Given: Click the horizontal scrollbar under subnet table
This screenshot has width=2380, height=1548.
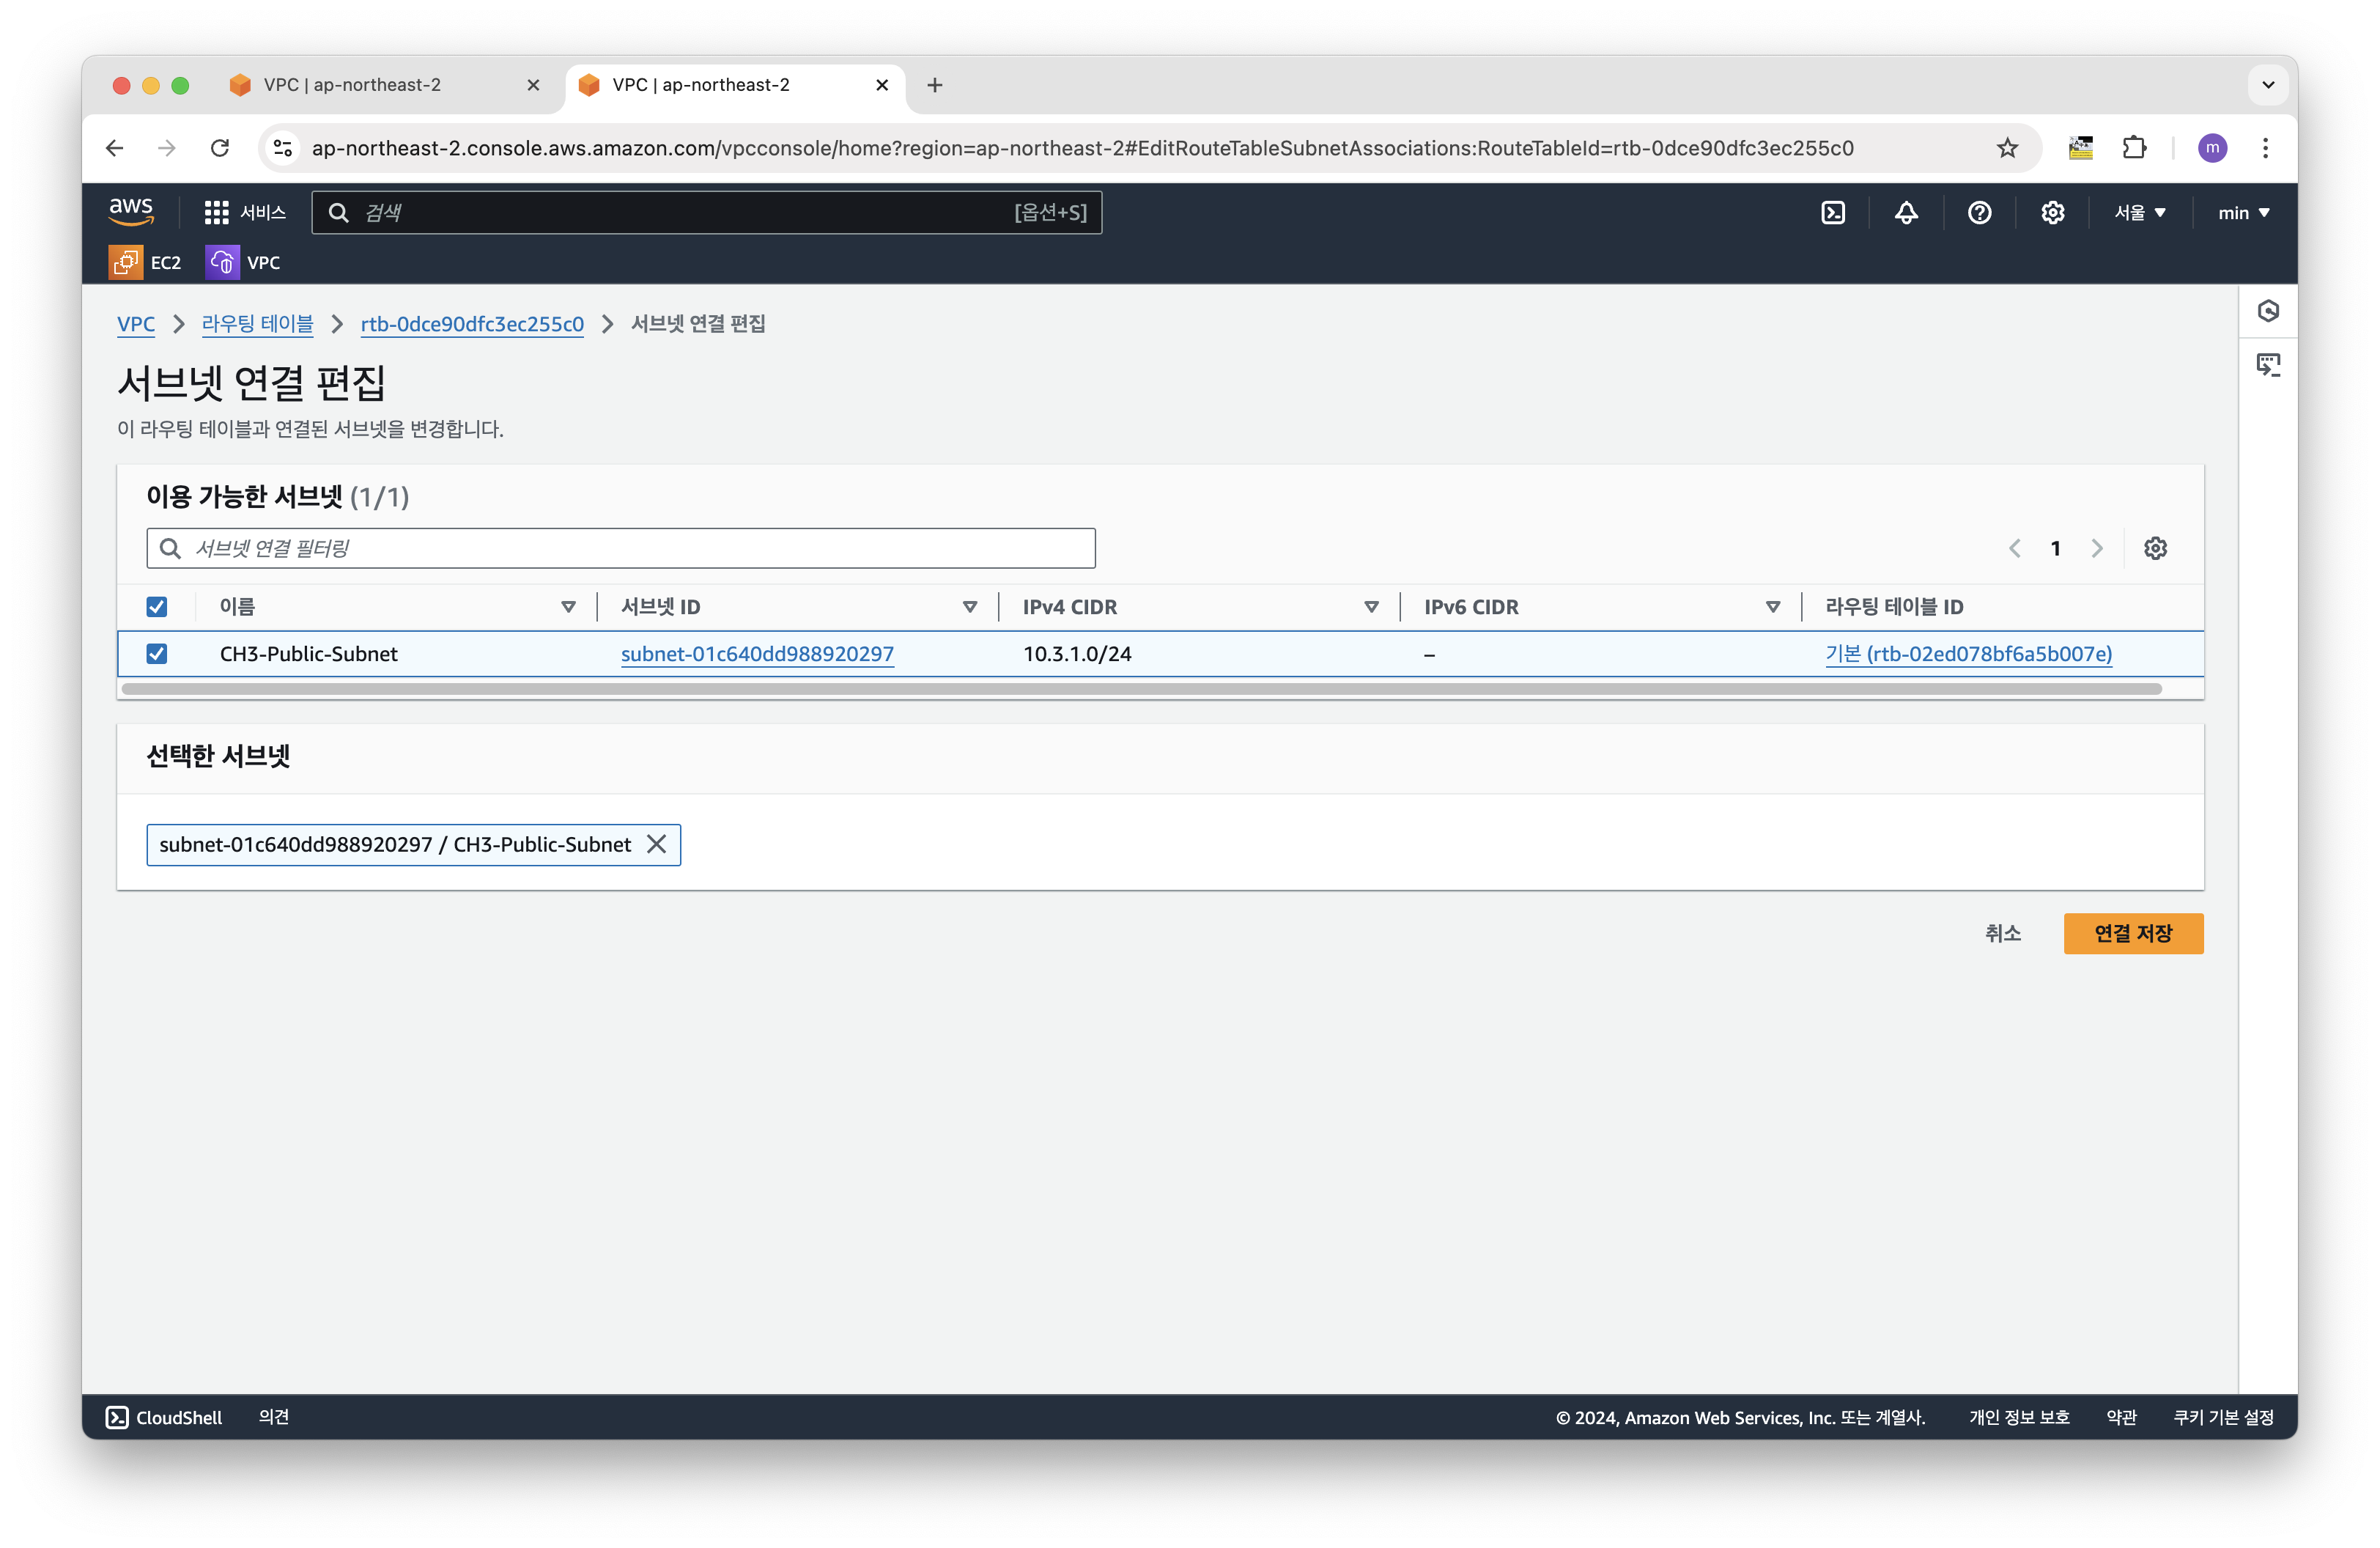Looking at the screenshot, I should pyautogui.click(x=1140, y=689).
